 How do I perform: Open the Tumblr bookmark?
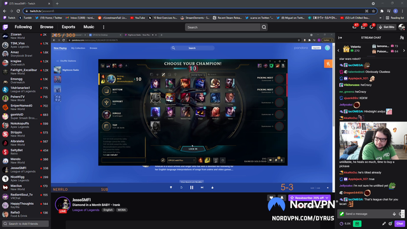25,18
